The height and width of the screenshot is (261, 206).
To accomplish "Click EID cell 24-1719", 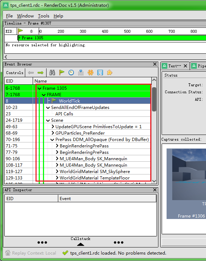I will click(18, 120).
